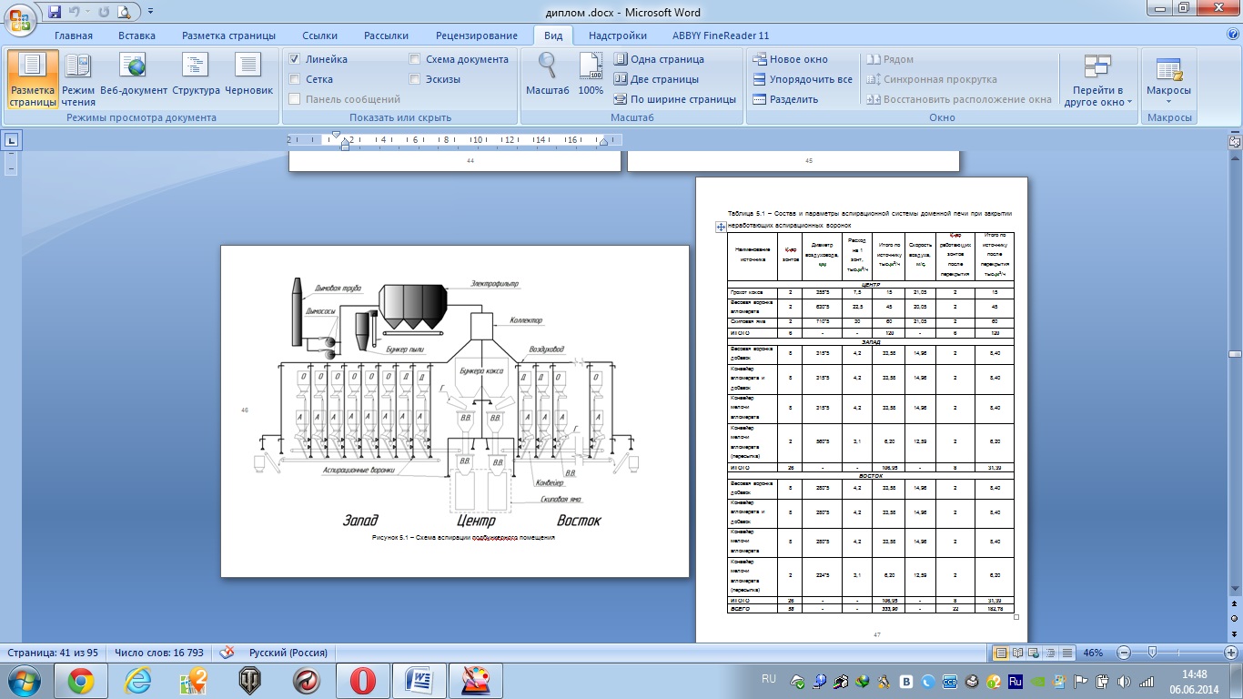Expand Quick Access Toolbar customize arrow

pyautogui.click(x=150, y=12)
